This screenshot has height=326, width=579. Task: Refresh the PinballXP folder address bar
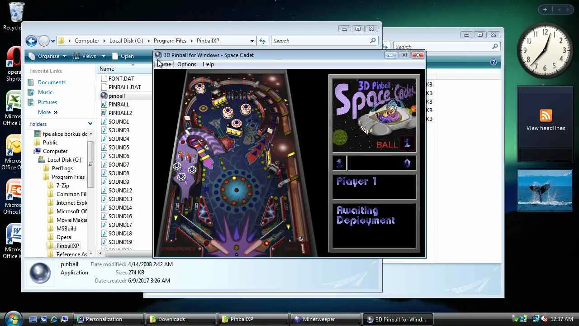click(262, 41)
